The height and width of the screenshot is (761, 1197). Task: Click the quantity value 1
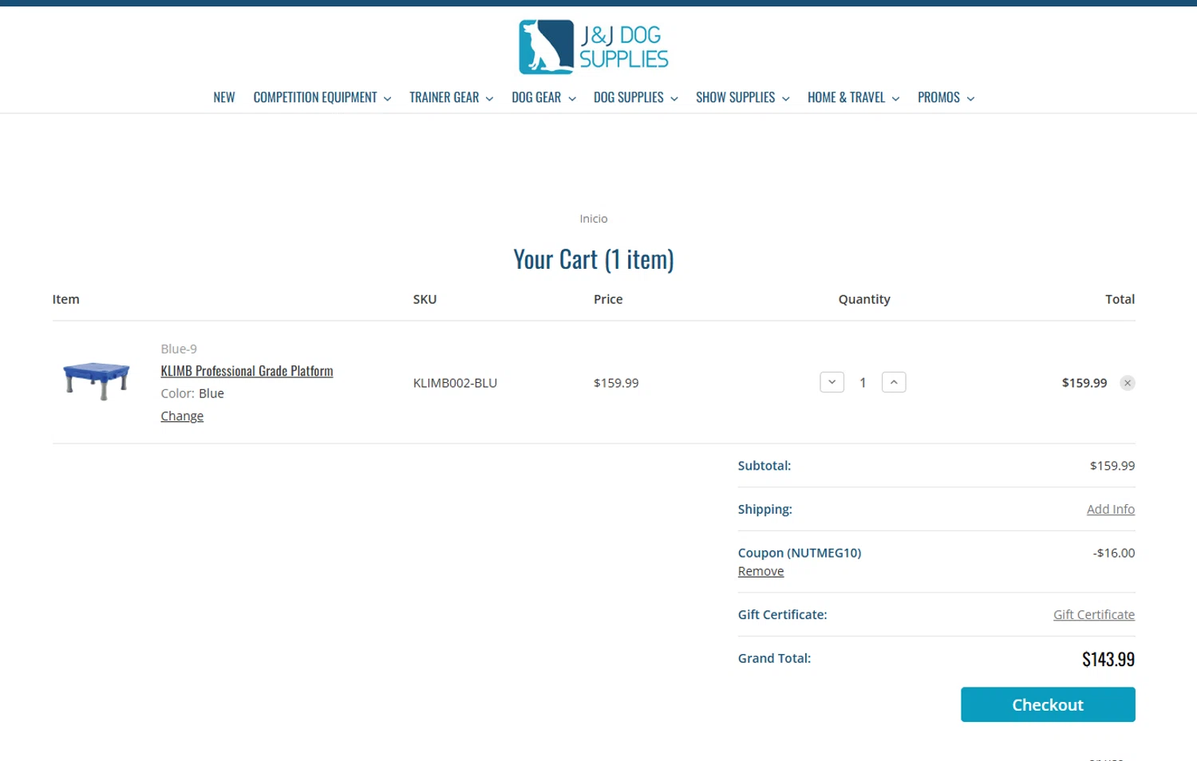[863, 383]
